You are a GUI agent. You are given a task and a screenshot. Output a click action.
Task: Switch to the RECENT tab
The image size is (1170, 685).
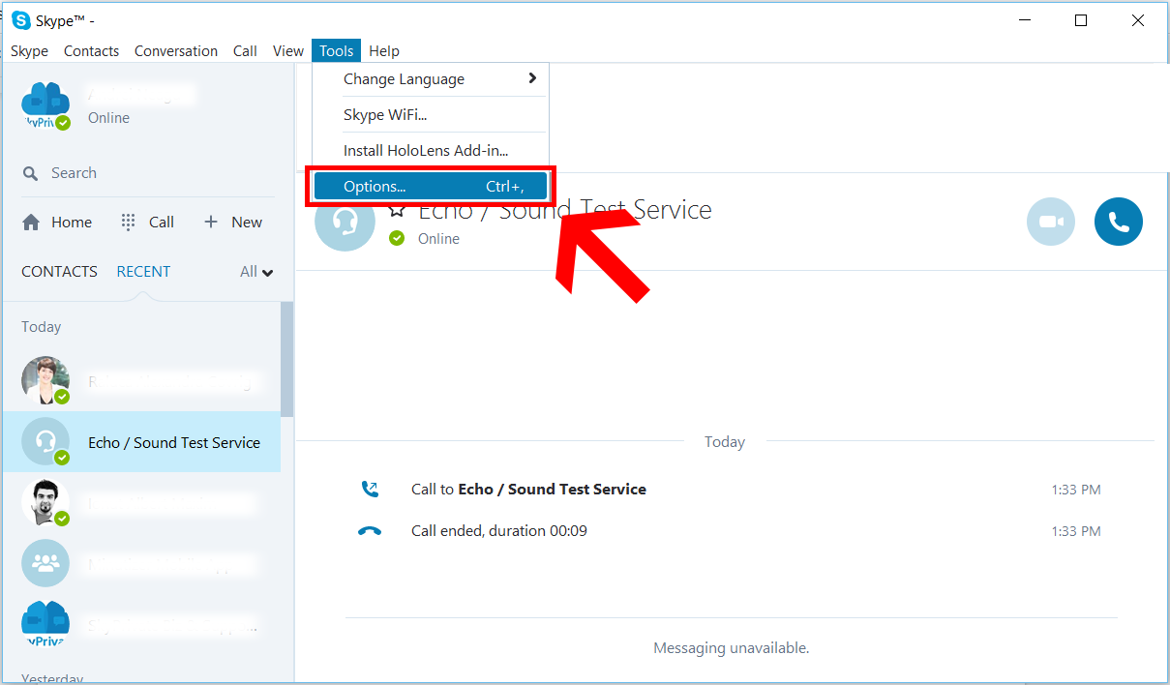pos(143,272)
